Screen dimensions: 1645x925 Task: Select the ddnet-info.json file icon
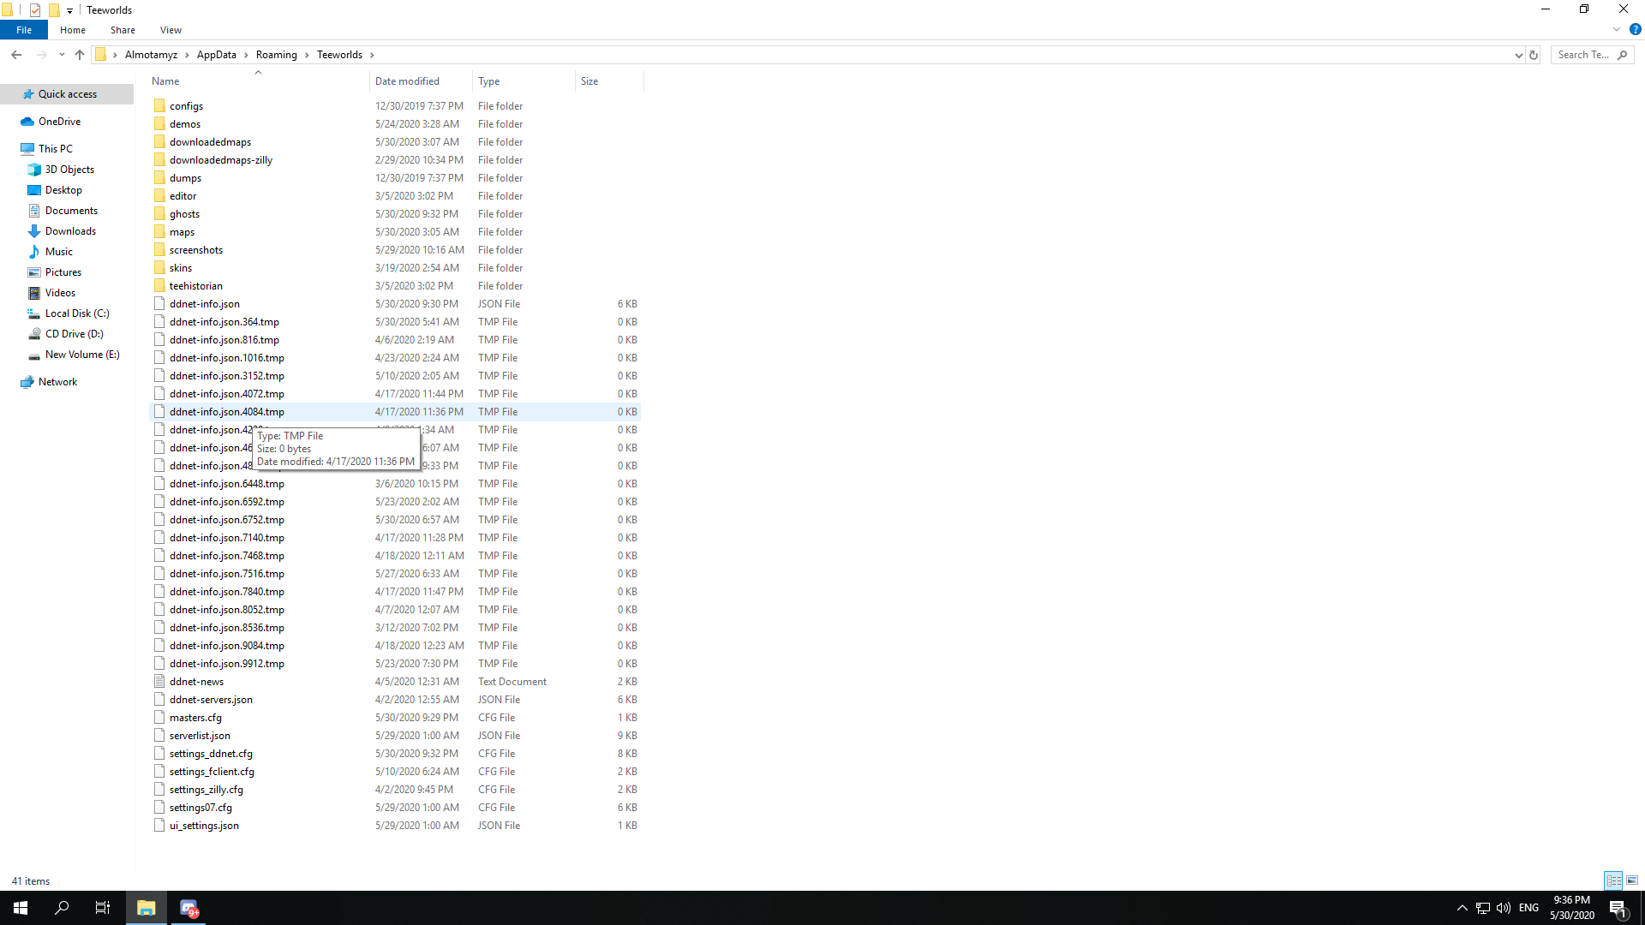click(x=159, y=304)
